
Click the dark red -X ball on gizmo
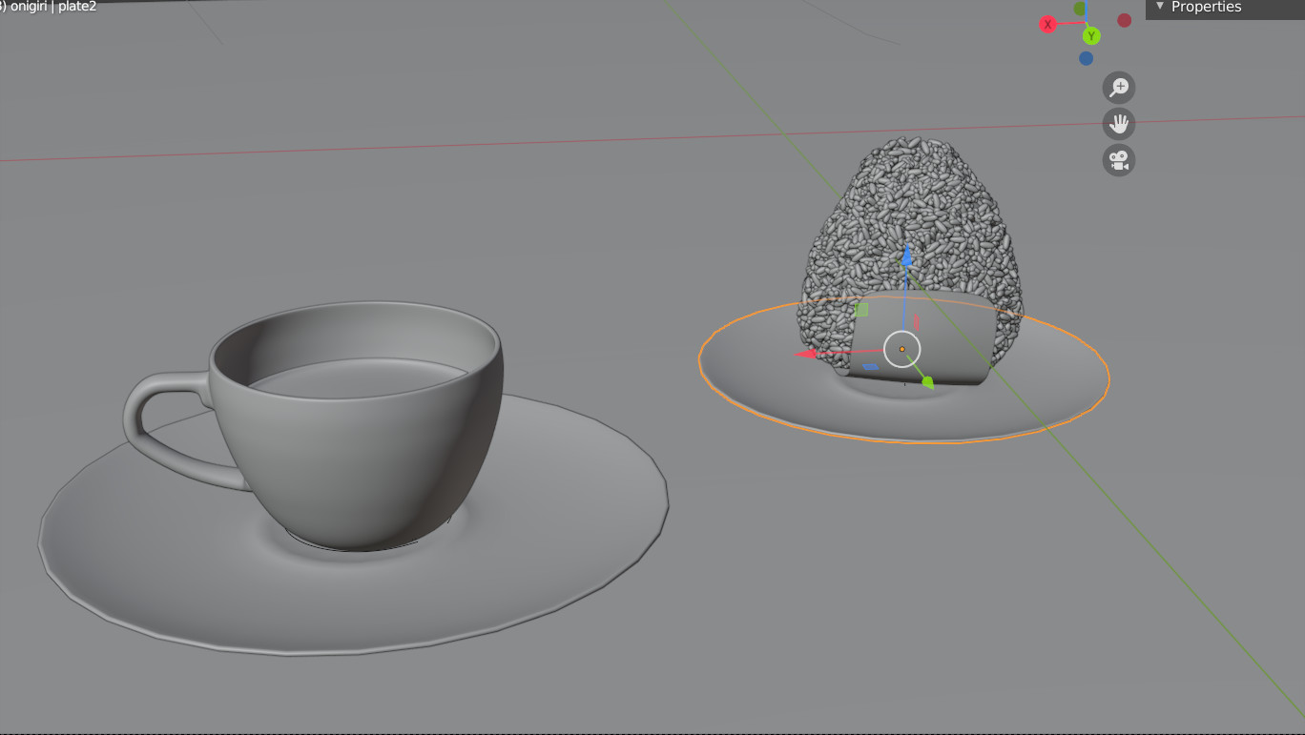tap(1124, 19)
